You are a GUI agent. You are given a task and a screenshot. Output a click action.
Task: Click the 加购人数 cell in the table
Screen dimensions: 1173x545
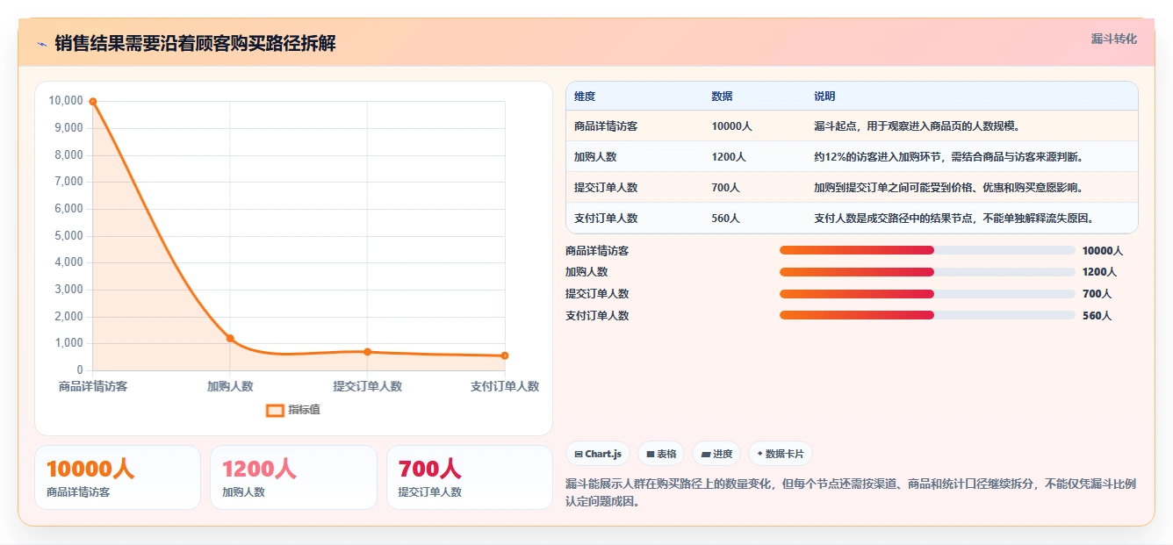pyautogui.click(x=595, y=157)
